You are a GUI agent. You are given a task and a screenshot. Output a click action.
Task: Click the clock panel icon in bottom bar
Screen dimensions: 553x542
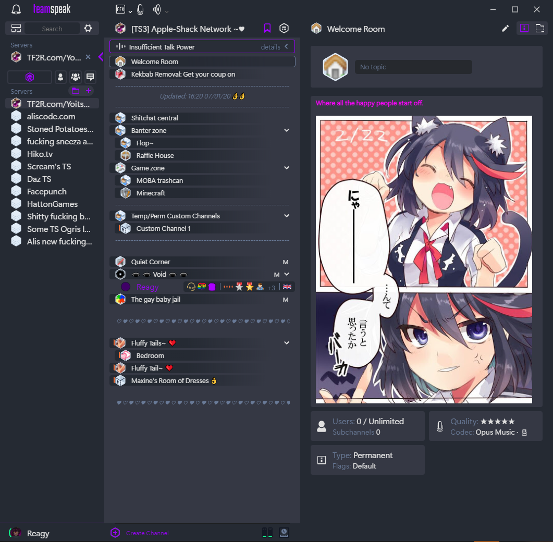[284, 533]
